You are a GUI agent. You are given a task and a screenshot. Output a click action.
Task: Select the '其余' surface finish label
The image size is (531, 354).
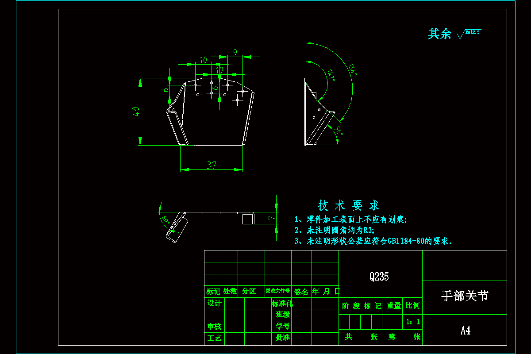(x=439, y=34)
